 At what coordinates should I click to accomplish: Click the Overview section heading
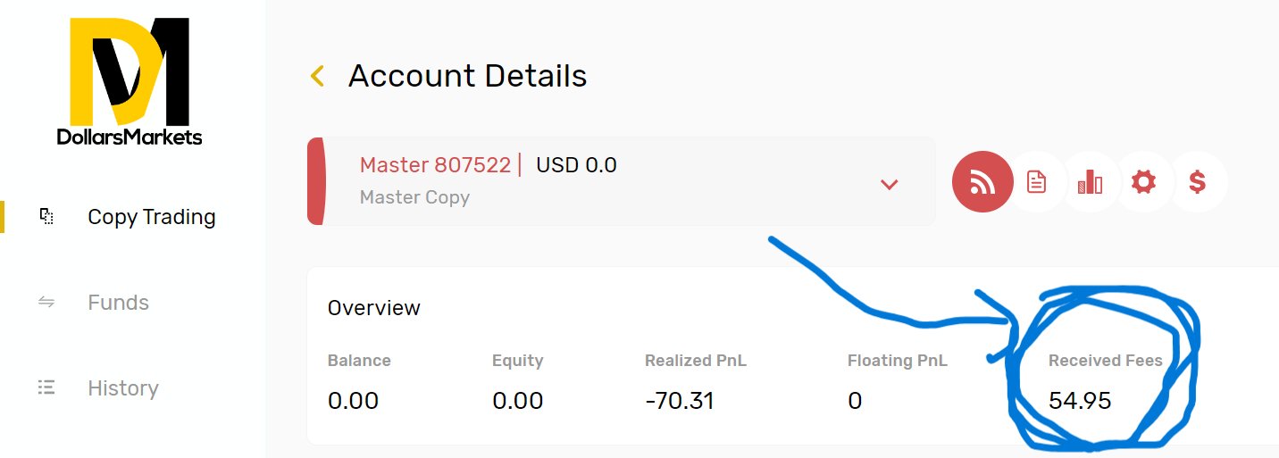pyautogui.click(x=374, y=308)
